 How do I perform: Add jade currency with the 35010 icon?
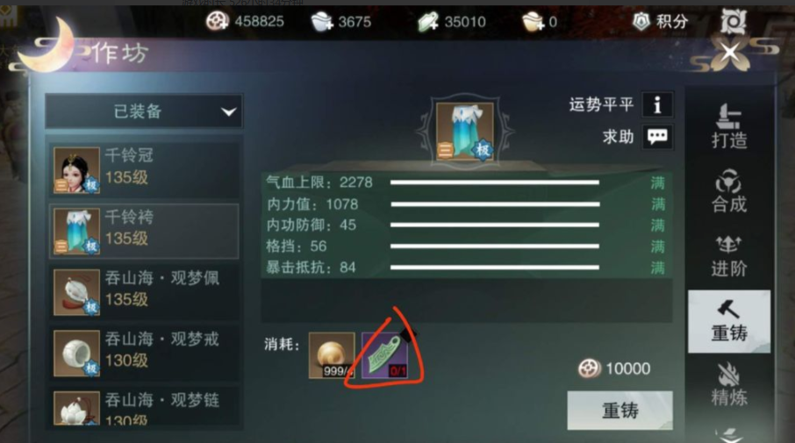(428, 22)
